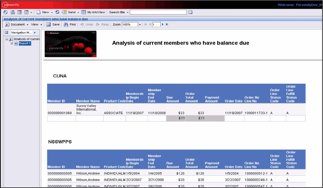Open the View menu

(x=36, y=24)
